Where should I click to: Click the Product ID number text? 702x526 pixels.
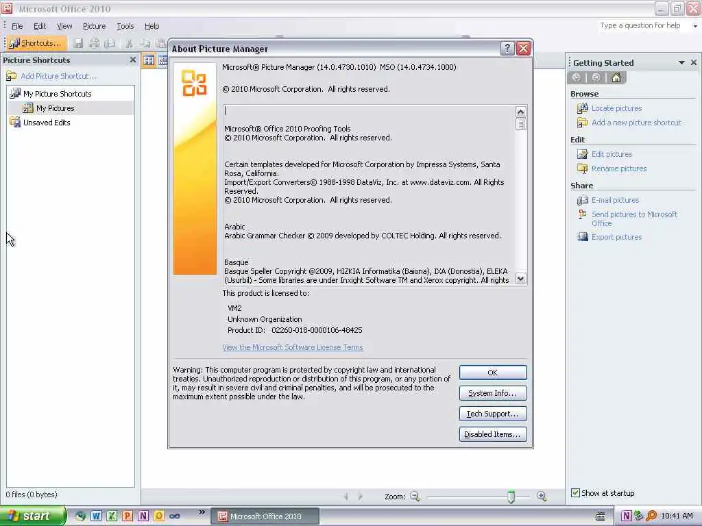click(317, 330)
